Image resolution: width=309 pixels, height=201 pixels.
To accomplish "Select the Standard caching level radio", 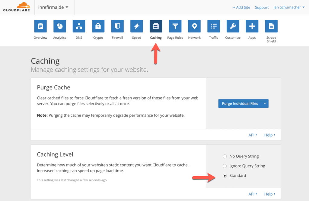I will (225, 176).
